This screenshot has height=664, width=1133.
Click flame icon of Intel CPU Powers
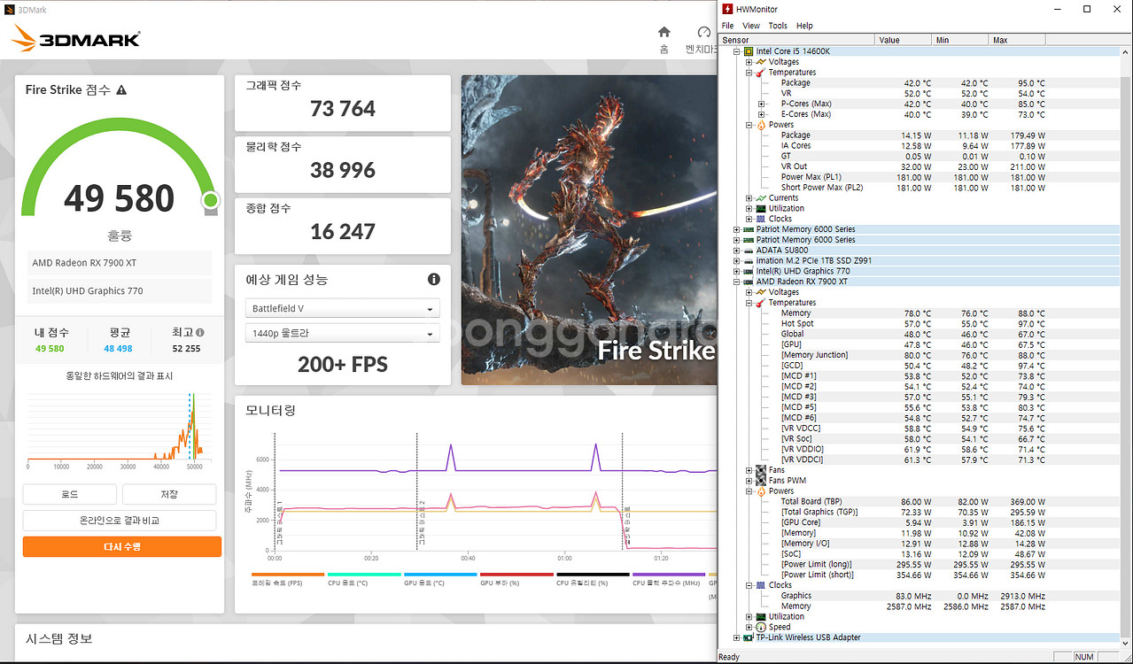(761, 125)
